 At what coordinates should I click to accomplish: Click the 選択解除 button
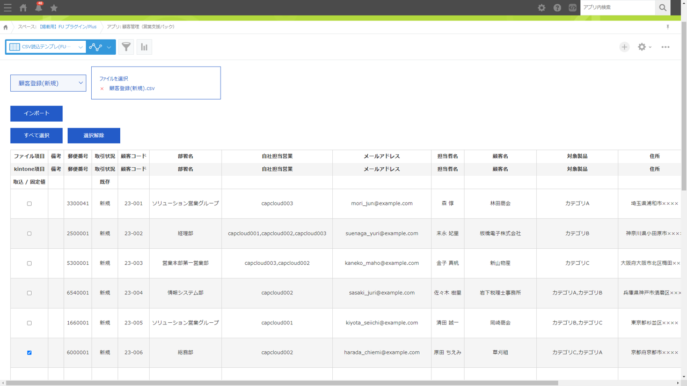pos(94,136)
